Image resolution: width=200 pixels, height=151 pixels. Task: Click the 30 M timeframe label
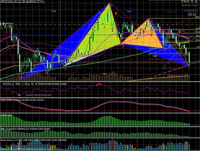pos(192,14)
